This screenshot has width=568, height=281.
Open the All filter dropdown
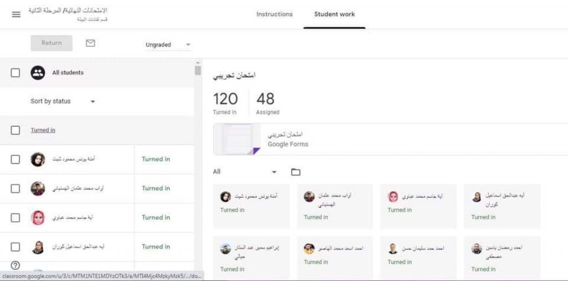245,172
